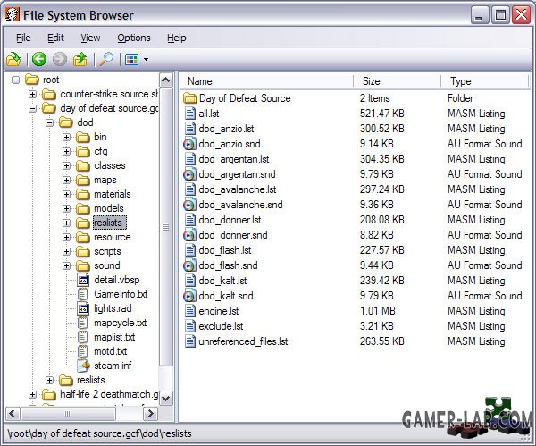Click the all.lst file icon
536x446 pixels.
pyautogui.click(x=190, y=114)
